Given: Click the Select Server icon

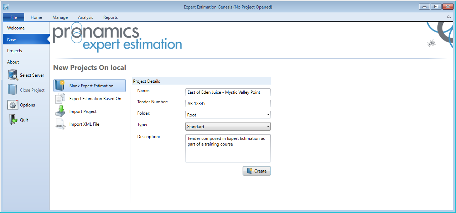Looking at the screenshot, I should coord(13,75).
